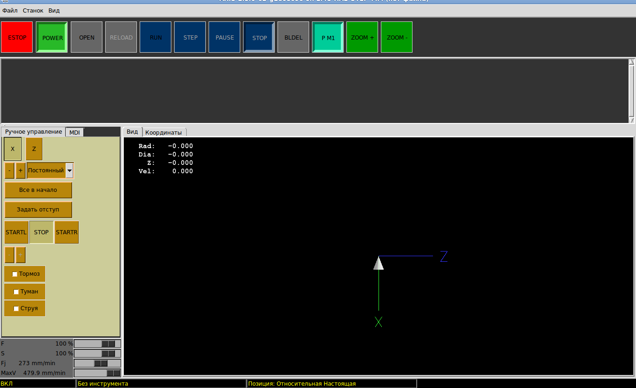Image resolution: width=636 pixels, height=388 pixels.
Task: Click the Vel: readout in preview
Action: coord(166,171)
